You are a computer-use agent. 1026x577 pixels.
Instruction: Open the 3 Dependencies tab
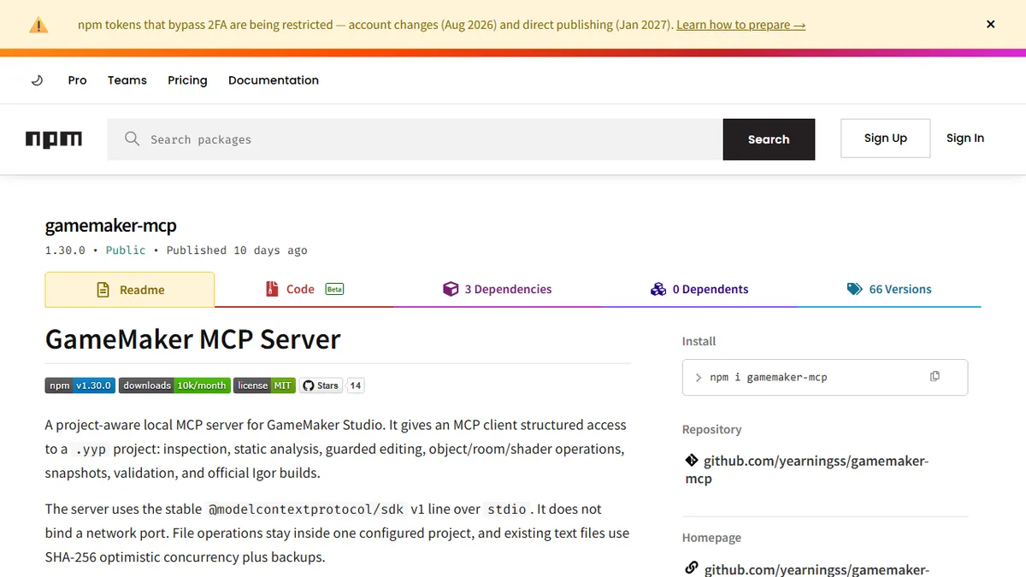(497, 290)
